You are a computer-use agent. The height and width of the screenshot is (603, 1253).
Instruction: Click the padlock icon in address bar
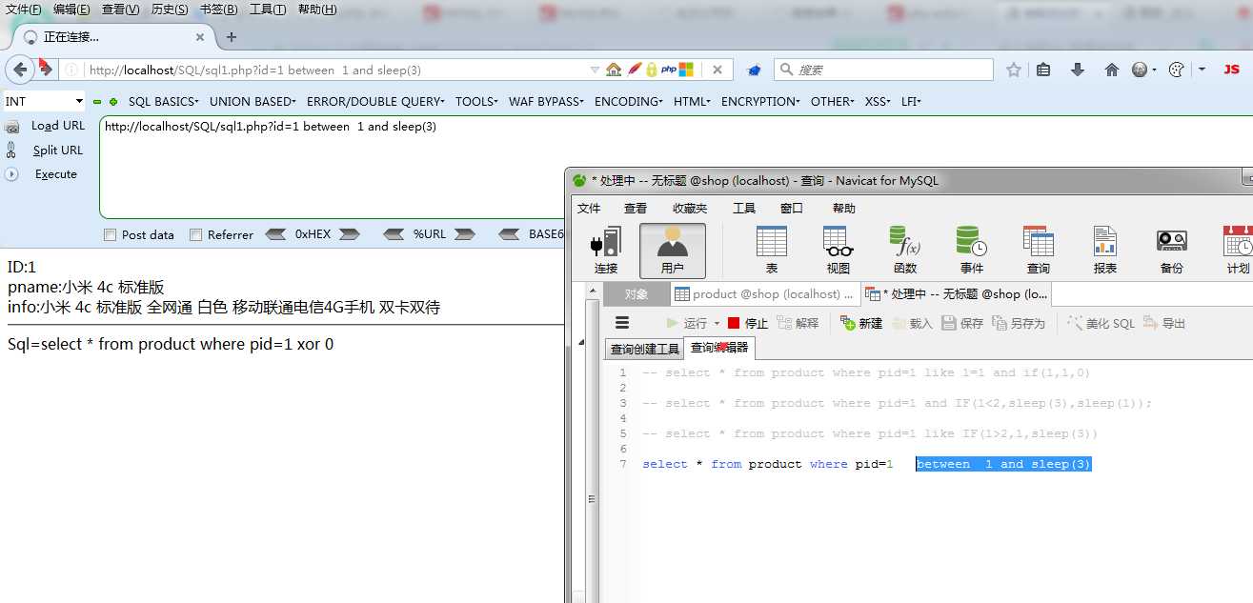(x=652, y=70)
